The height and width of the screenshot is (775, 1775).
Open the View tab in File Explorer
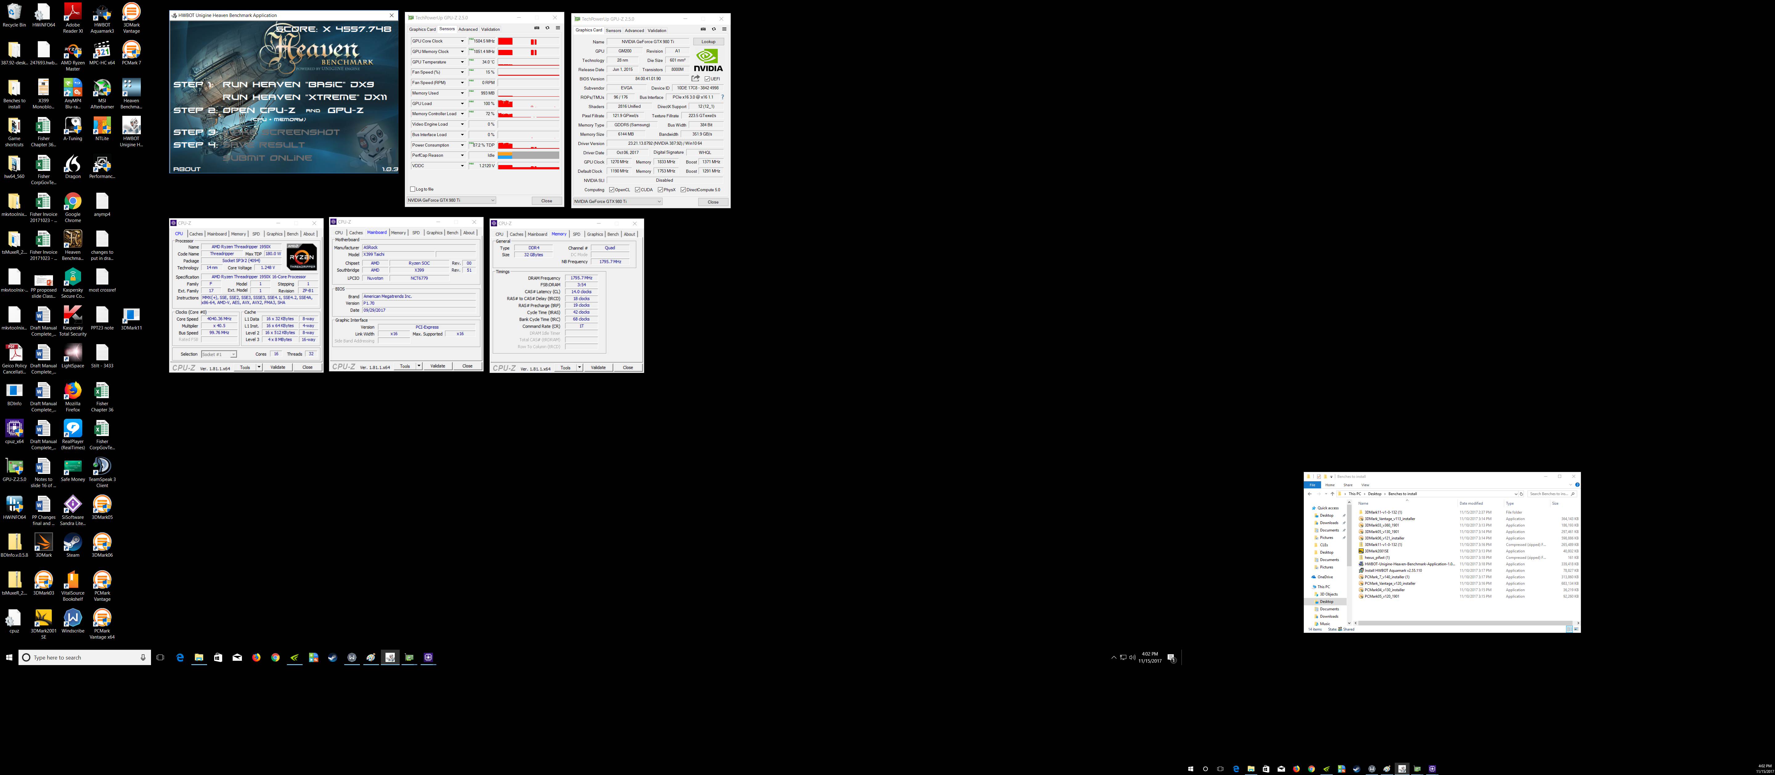tap(1365, 485)
